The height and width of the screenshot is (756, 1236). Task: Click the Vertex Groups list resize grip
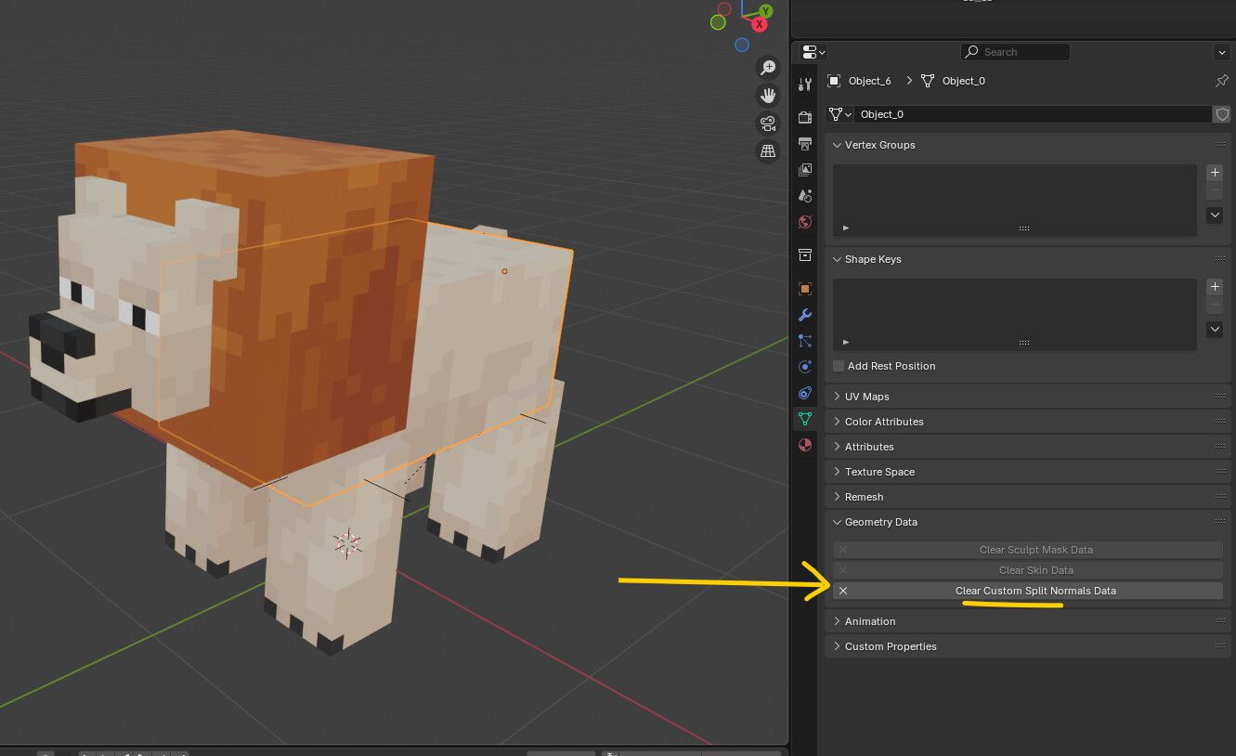coord(1024,228)
